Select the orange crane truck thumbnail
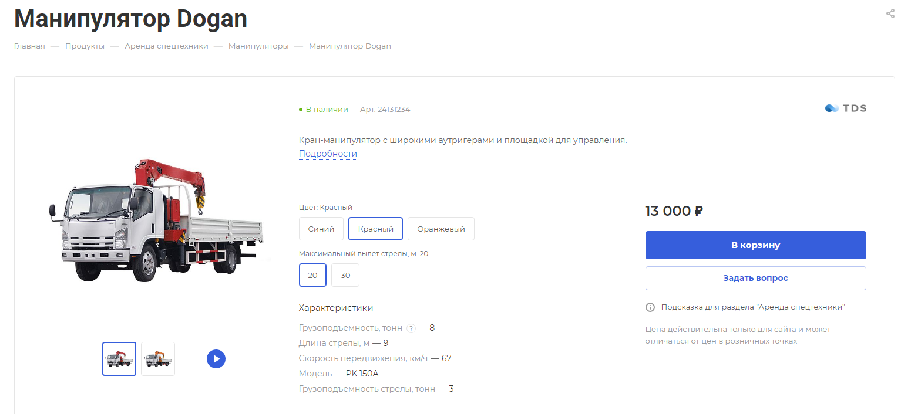This screenshot has width=911, height=414. [x=158, y=359]
